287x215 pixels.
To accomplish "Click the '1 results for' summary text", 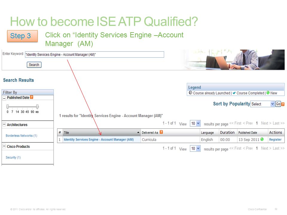I will pos(111,116).
